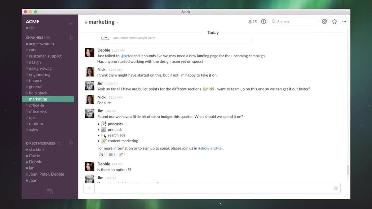The image size is (372, 209).
Task: Open the acme-women private channel
Action: (41, 44)
